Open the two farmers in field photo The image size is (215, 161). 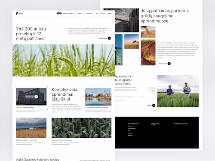click(178, 91)
